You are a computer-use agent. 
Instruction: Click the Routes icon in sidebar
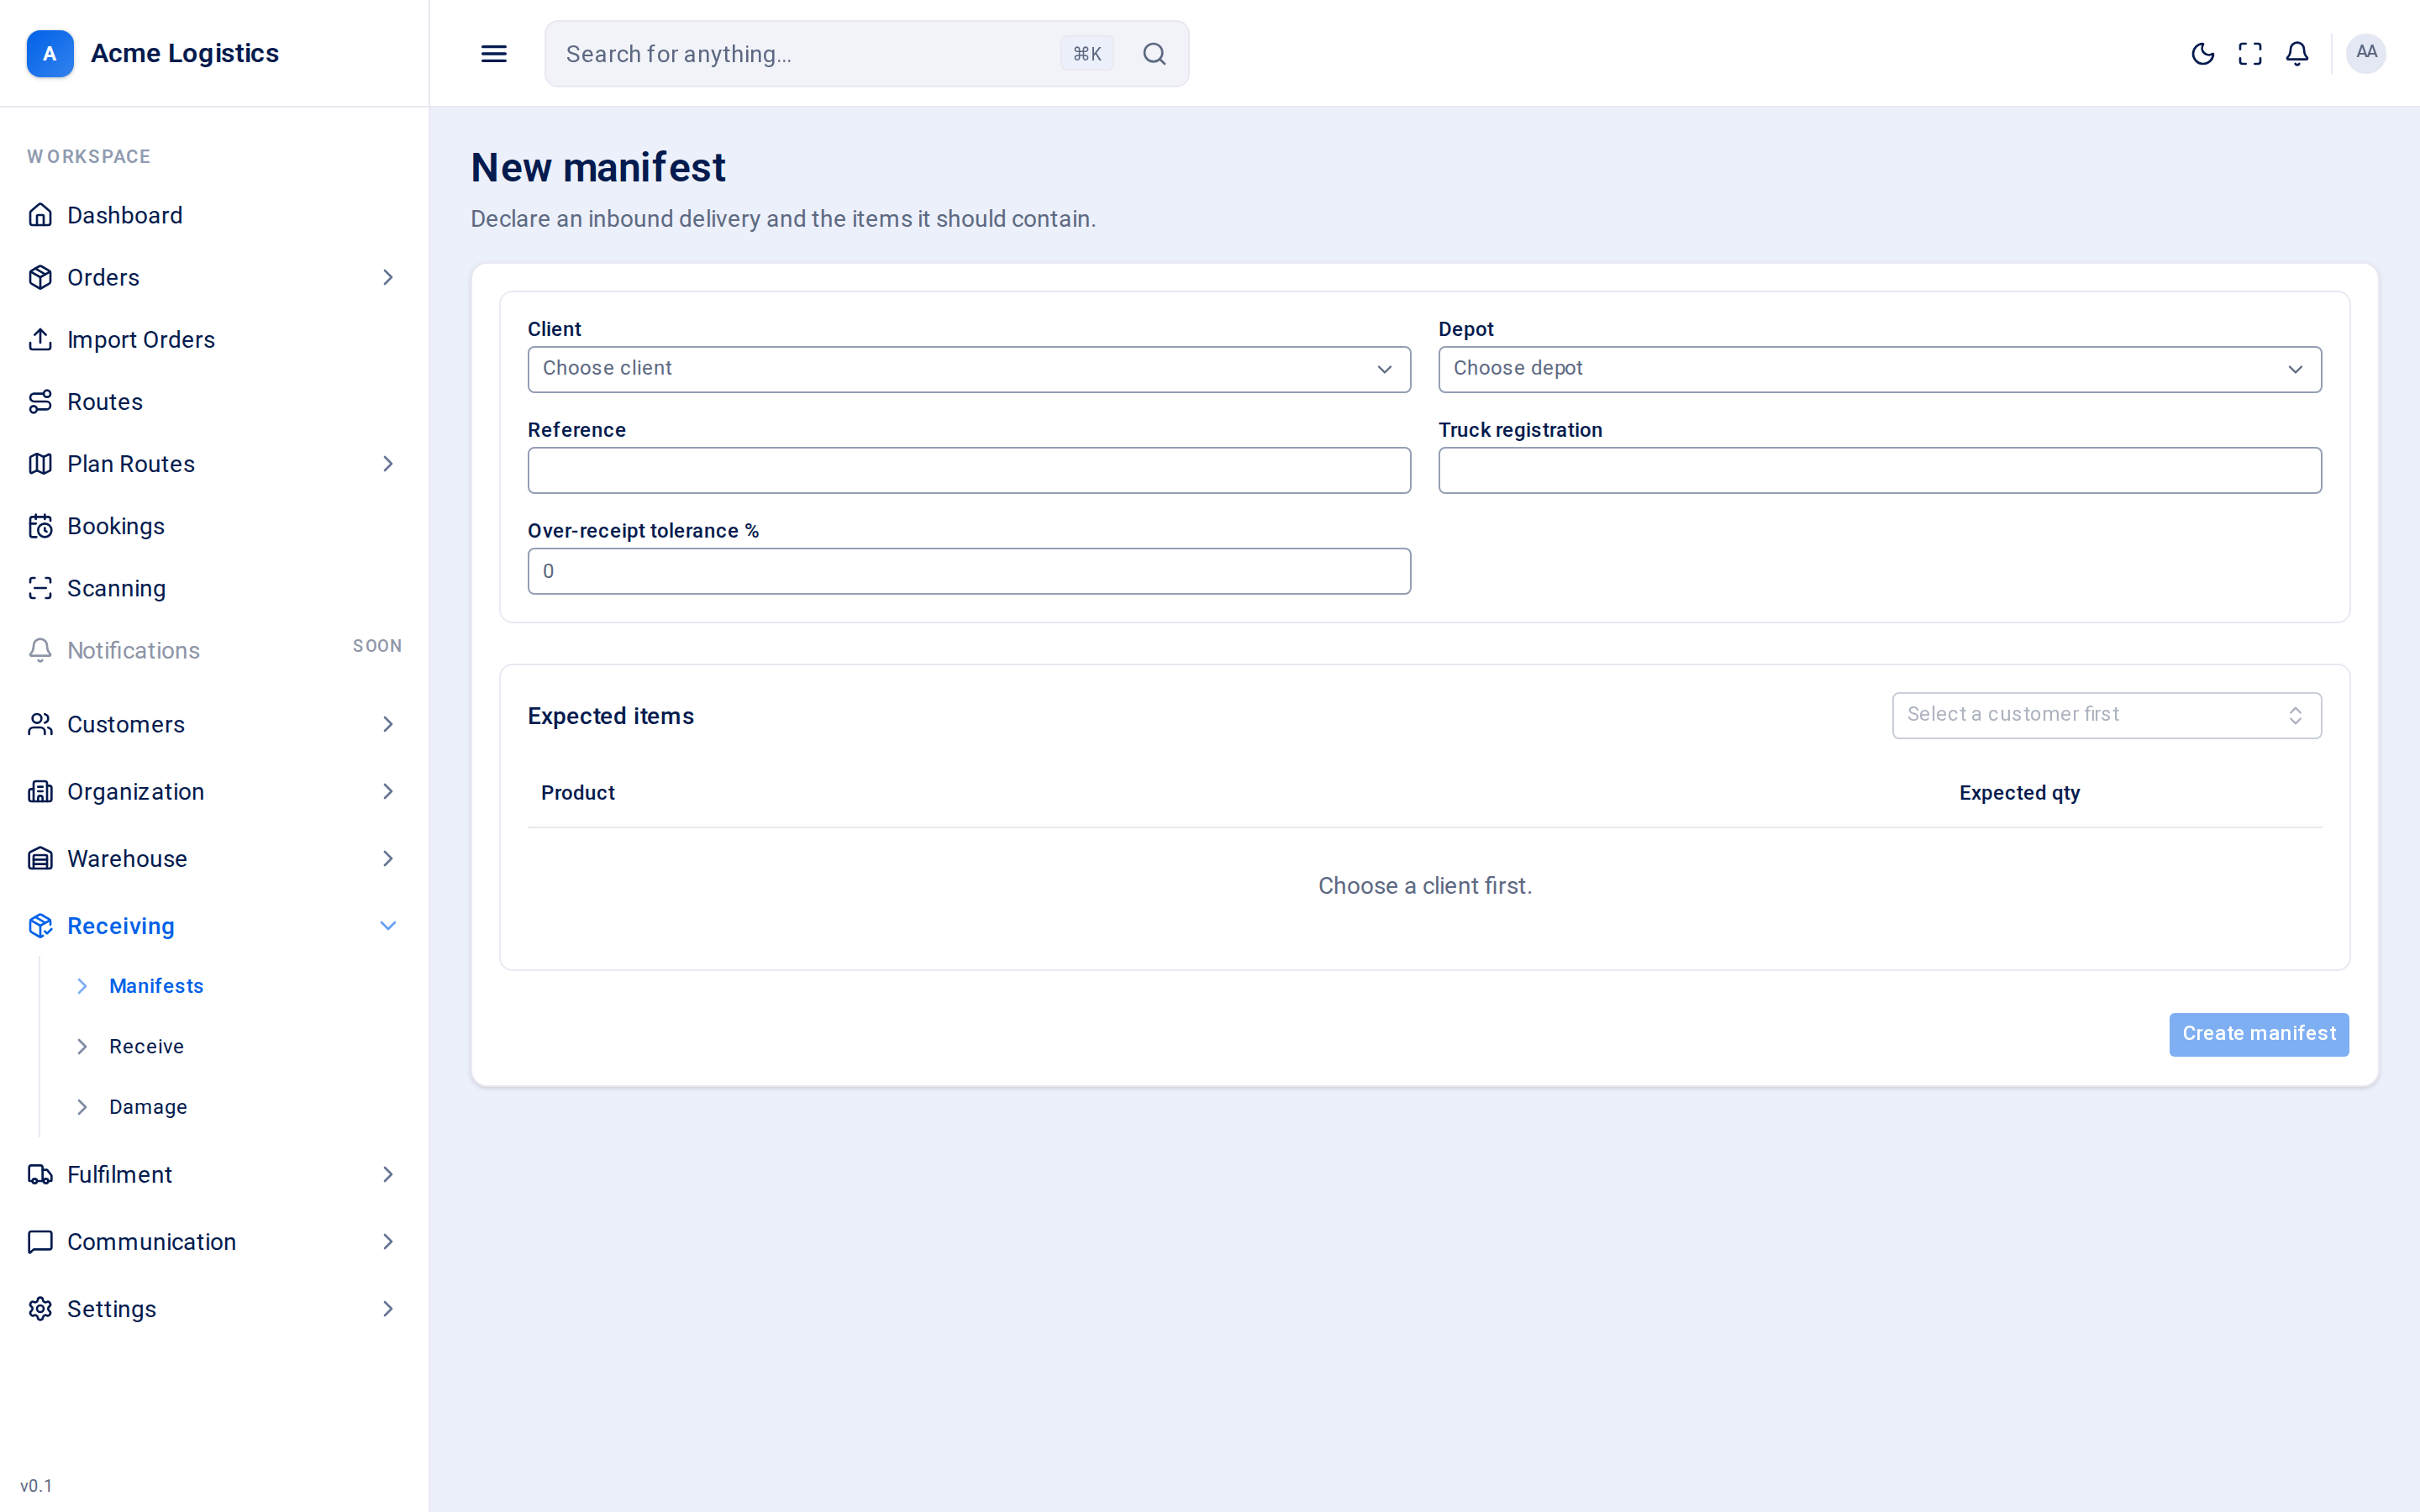point(40,402)
